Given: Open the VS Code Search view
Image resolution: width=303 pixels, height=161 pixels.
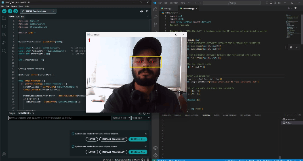Looking at the screenshot, I should point(156,17).
